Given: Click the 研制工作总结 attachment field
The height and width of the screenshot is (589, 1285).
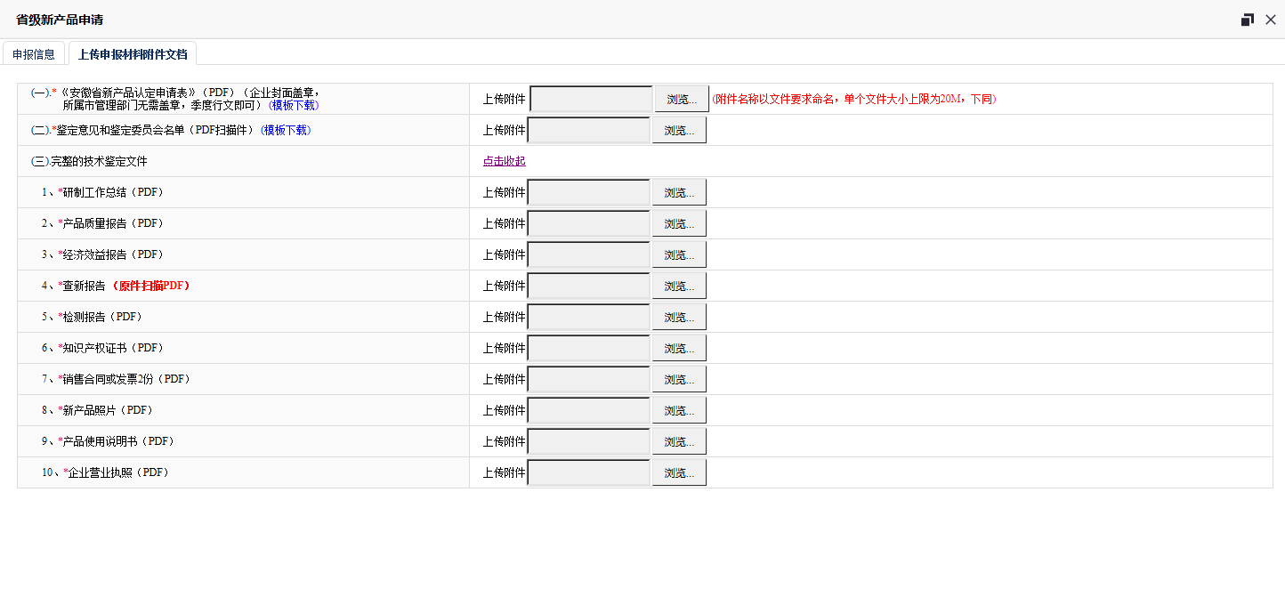Looking at the screenshot, I should tap(589, 192).
